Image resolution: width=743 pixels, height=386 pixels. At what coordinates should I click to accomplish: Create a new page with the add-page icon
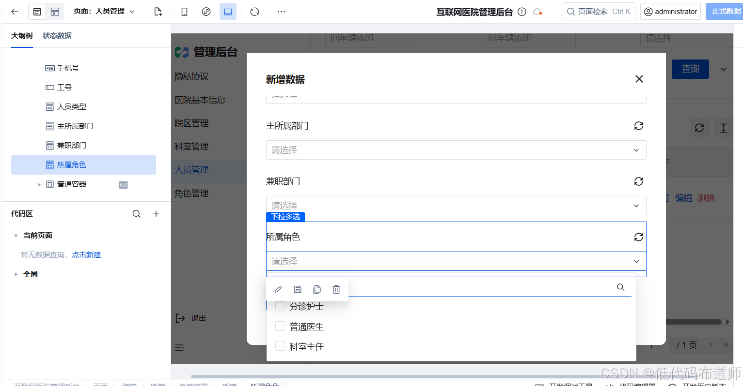pos(158,11)
